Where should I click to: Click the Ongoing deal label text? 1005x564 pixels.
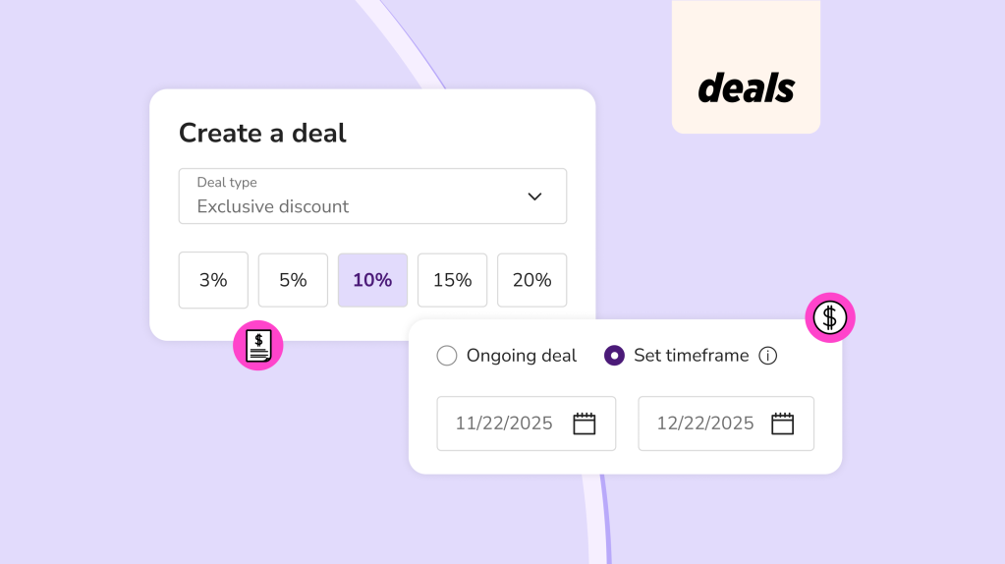click(x=522, y=356)
